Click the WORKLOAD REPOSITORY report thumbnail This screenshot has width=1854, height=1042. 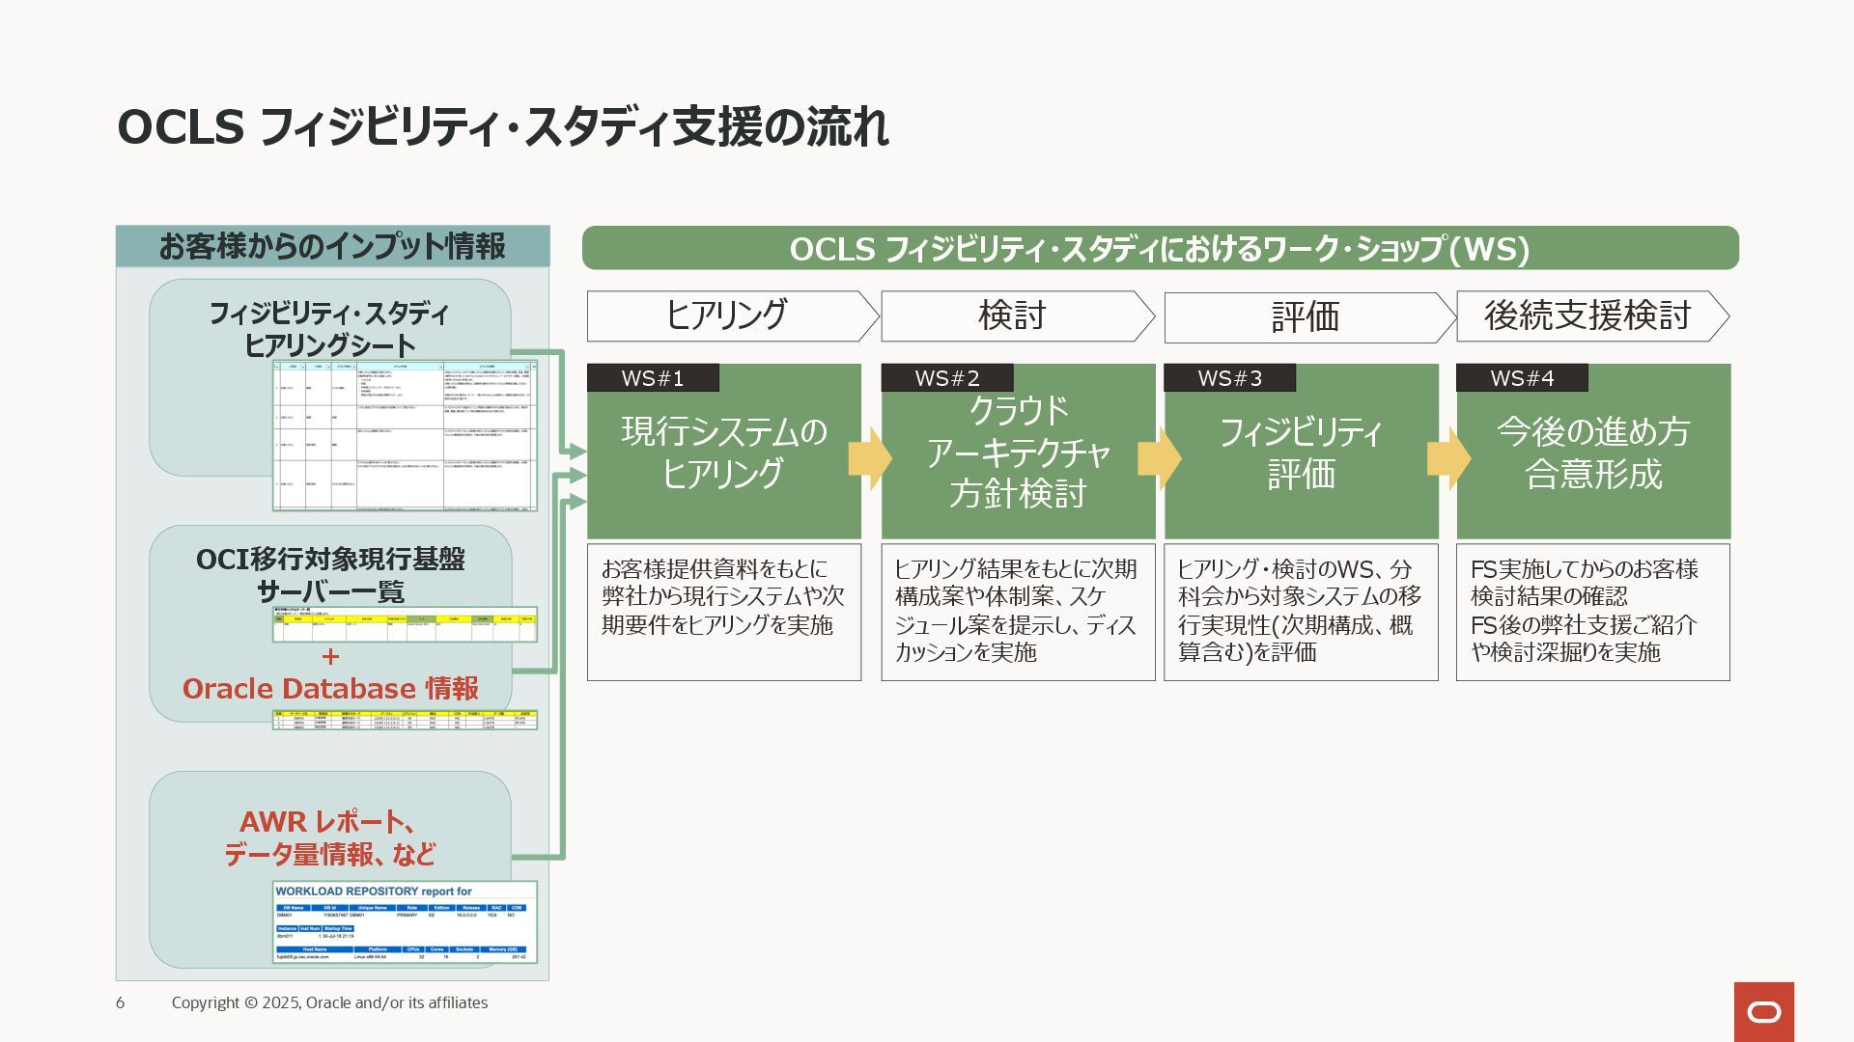point(405,921)
